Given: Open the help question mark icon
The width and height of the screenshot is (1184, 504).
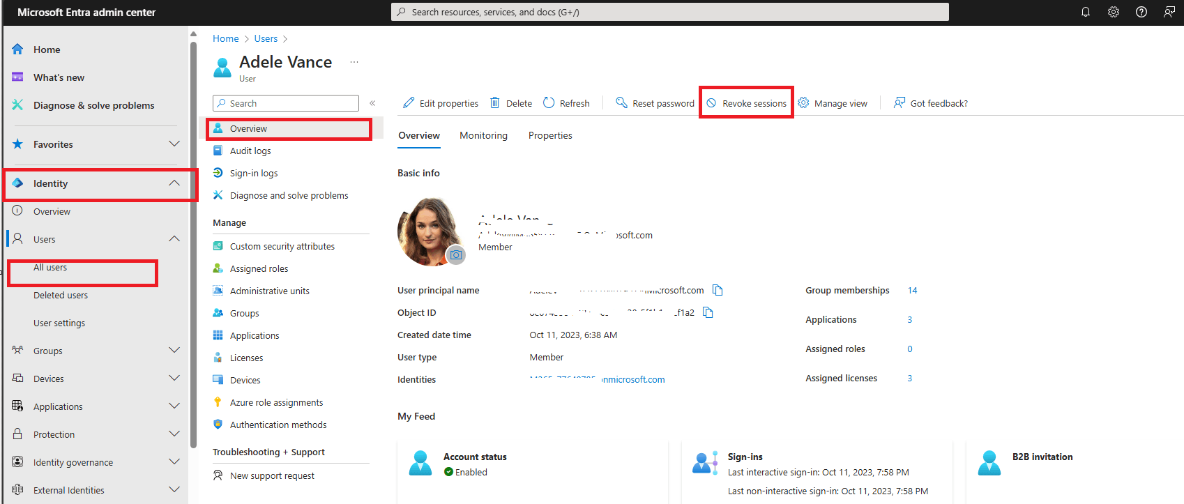Looking at the screenshot, I should (x=1141, y=12).
